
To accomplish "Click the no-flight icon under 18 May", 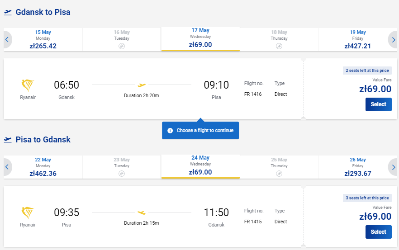I will [279, 46].
